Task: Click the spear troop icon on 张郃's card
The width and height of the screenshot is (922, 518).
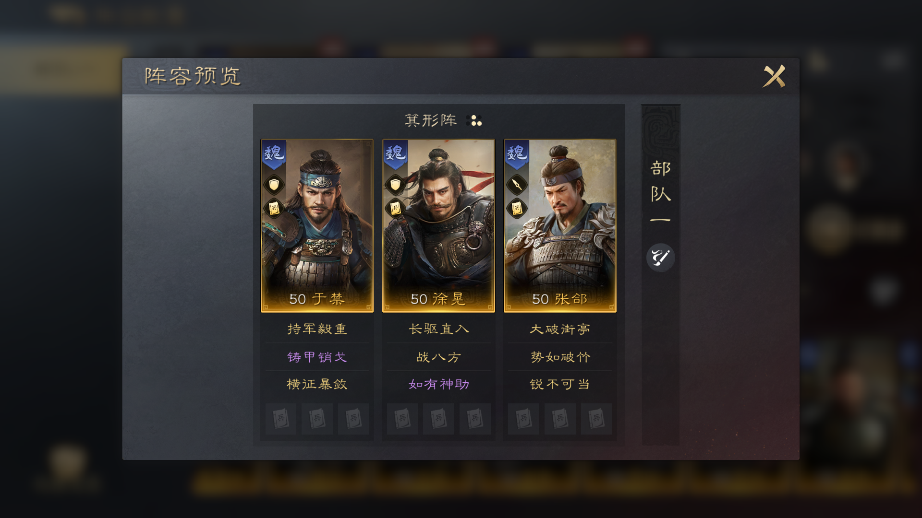Action: click(517, 185)
